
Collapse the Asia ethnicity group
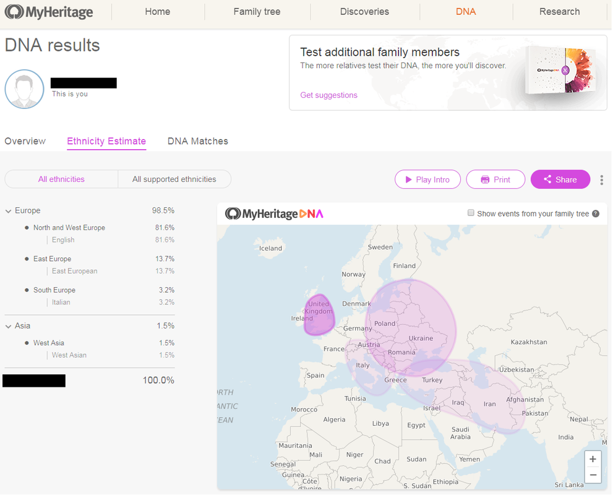tap(8, 327)
